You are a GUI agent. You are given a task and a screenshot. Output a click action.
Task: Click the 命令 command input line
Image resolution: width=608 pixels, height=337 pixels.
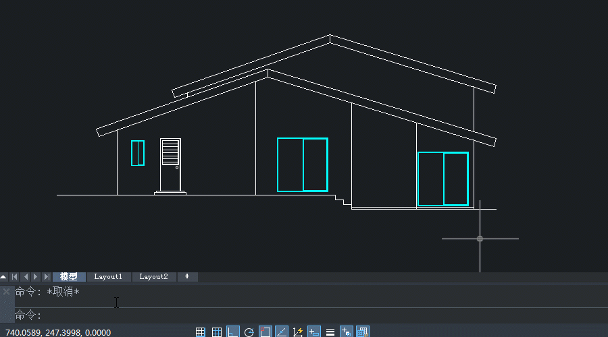coord(270,315)
